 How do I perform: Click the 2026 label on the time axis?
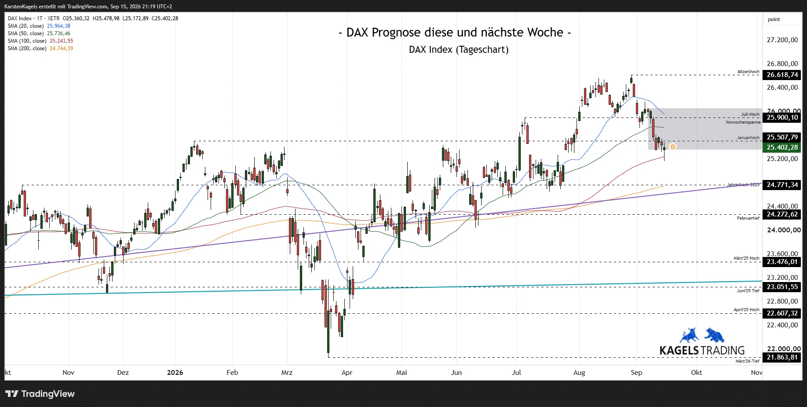(175, 373)
